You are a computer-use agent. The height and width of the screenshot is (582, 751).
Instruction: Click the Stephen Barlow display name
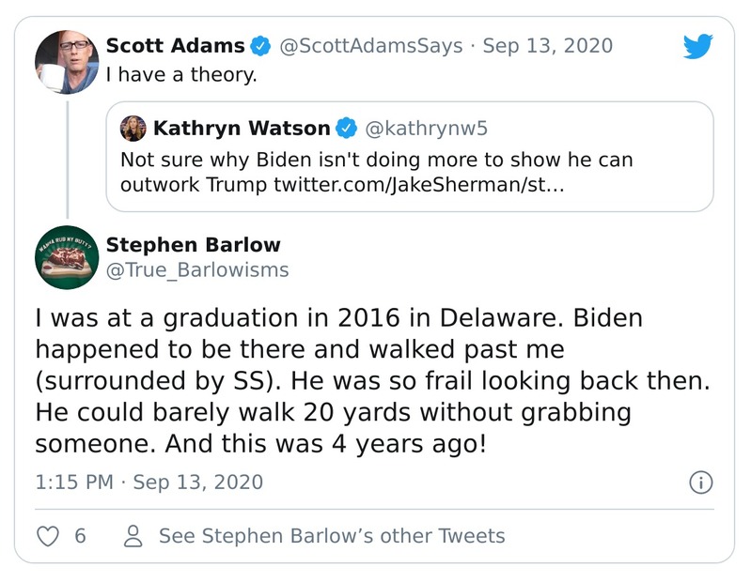tap(193, 245)
